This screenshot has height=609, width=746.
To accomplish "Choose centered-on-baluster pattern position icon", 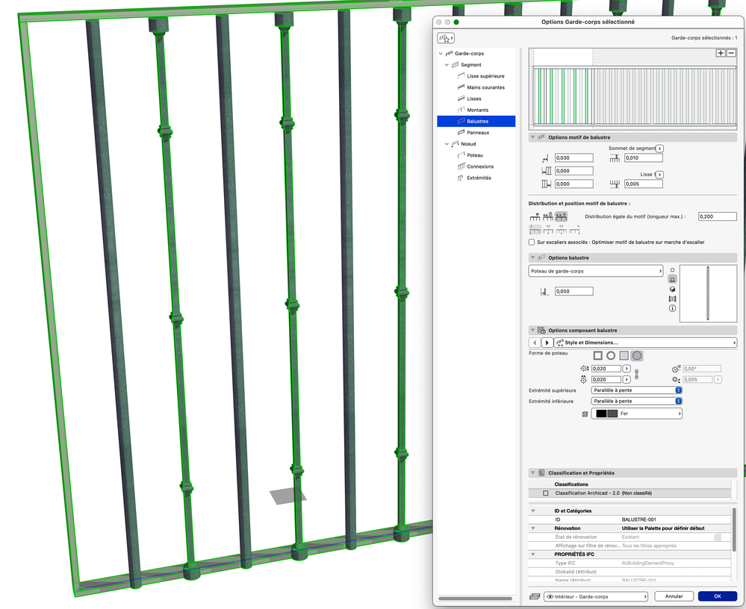I will [x=562, y=230].
